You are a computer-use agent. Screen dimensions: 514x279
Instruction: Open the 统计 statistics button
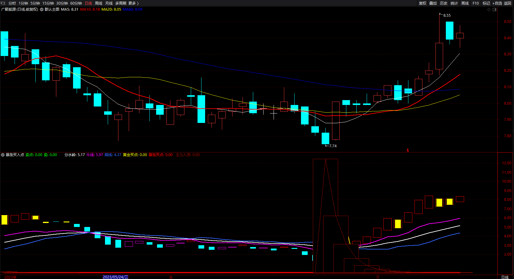pos(454,3)
